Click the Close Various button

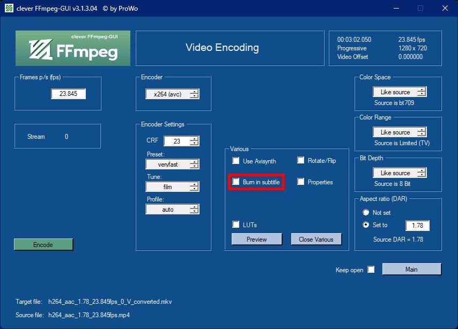[316, 239]
